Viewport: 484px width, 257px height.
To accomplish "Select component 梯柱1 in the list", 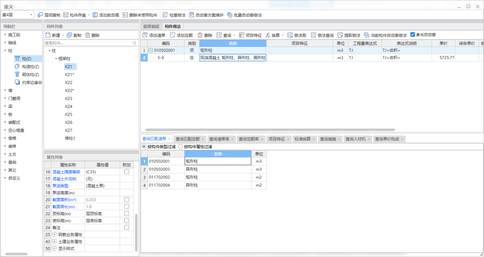I will point(70,138).
